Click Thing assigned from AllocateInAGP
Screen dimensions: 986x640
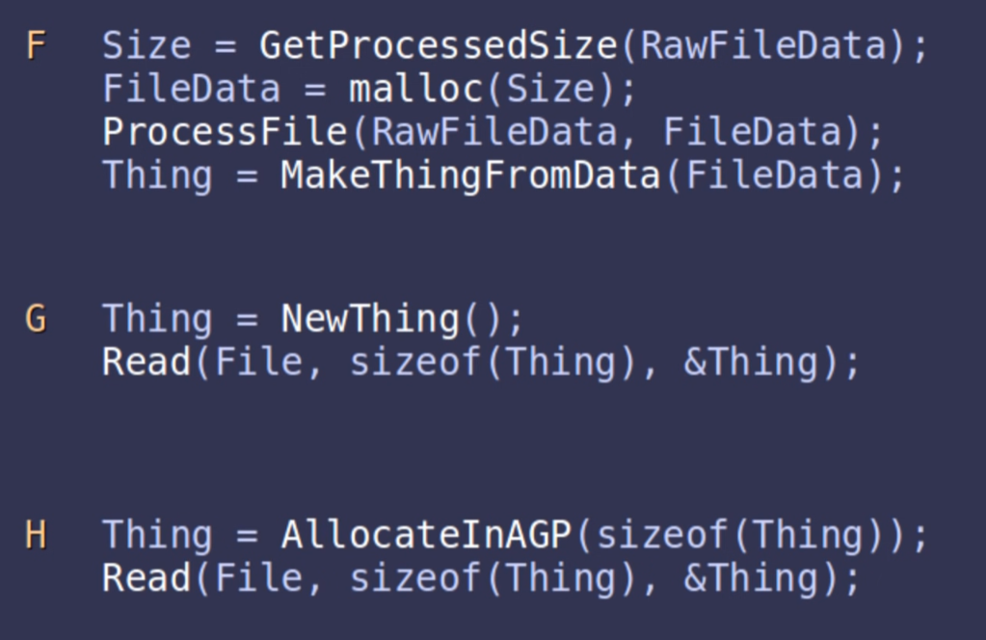(158, 535)
